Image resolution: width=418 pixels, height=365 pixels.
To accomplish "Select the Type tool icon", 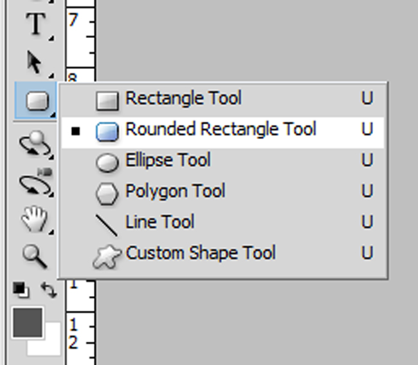I will pos(36,24).
